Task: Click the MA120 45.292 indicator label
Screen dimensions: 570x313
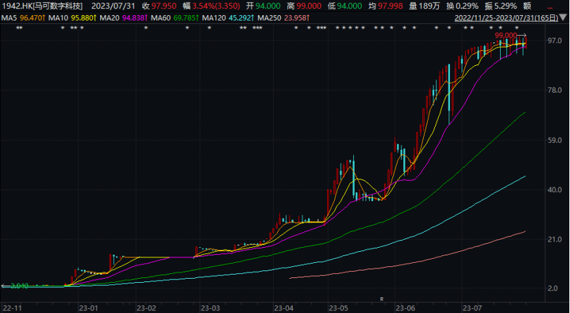Action: 228,18
